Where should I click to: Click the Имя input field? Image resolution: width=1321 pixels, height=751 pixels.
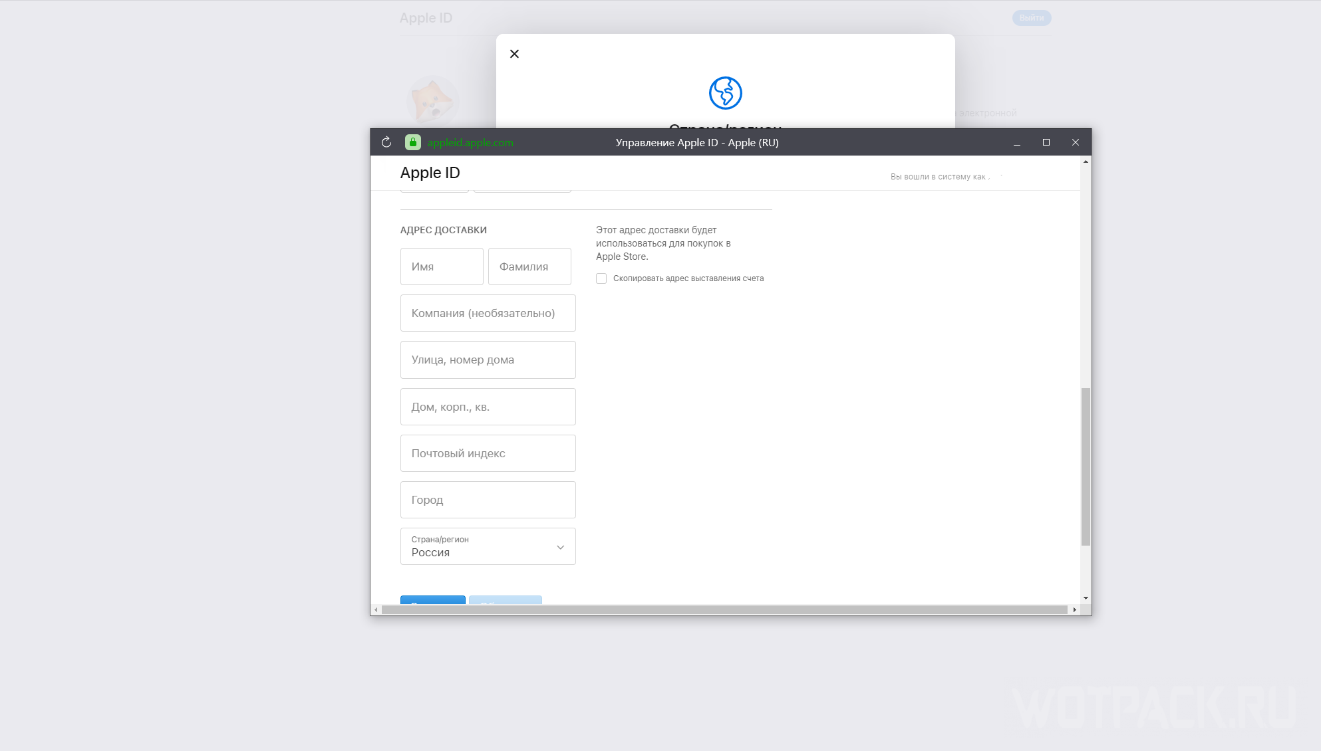pyautogui.click(x=442, y=267)
